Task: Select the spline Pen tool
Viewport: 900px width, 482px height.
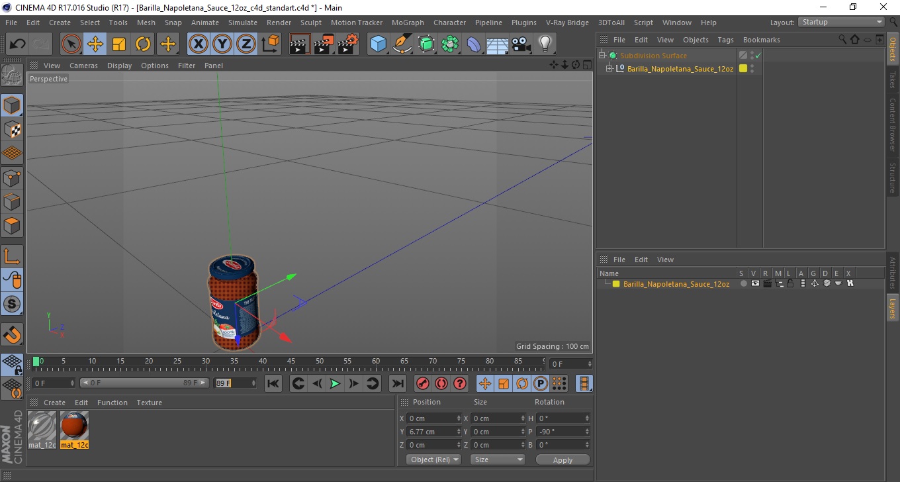Action: [402, 44]
